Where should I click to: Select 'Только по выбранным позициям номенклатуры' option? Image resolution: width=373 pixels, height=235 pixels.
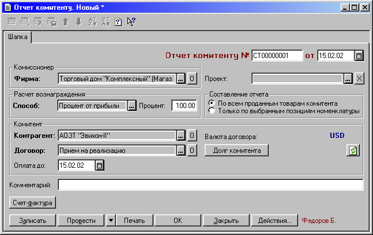point(212,111)
